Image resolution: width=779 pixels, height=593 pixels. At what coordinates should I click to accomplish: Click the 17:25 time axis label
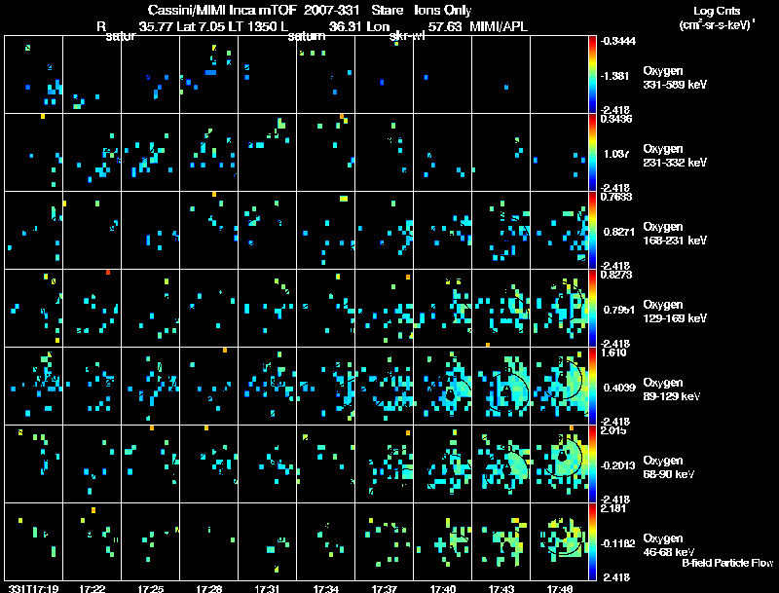click(151, 589)
